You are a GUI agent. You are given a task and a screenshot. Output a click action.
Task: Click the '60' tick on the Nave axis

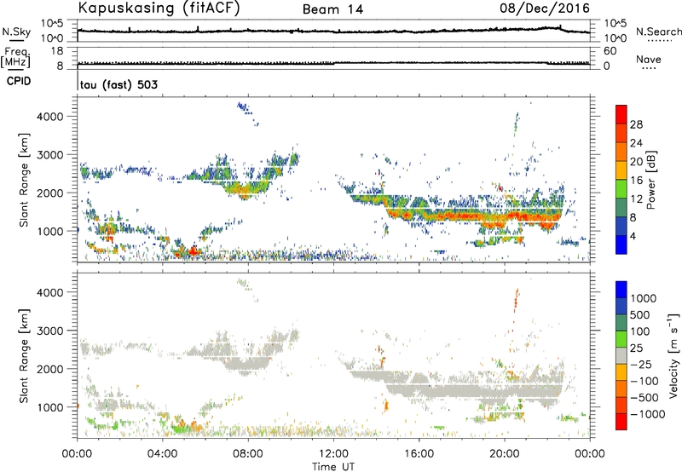tap(610, 51)
